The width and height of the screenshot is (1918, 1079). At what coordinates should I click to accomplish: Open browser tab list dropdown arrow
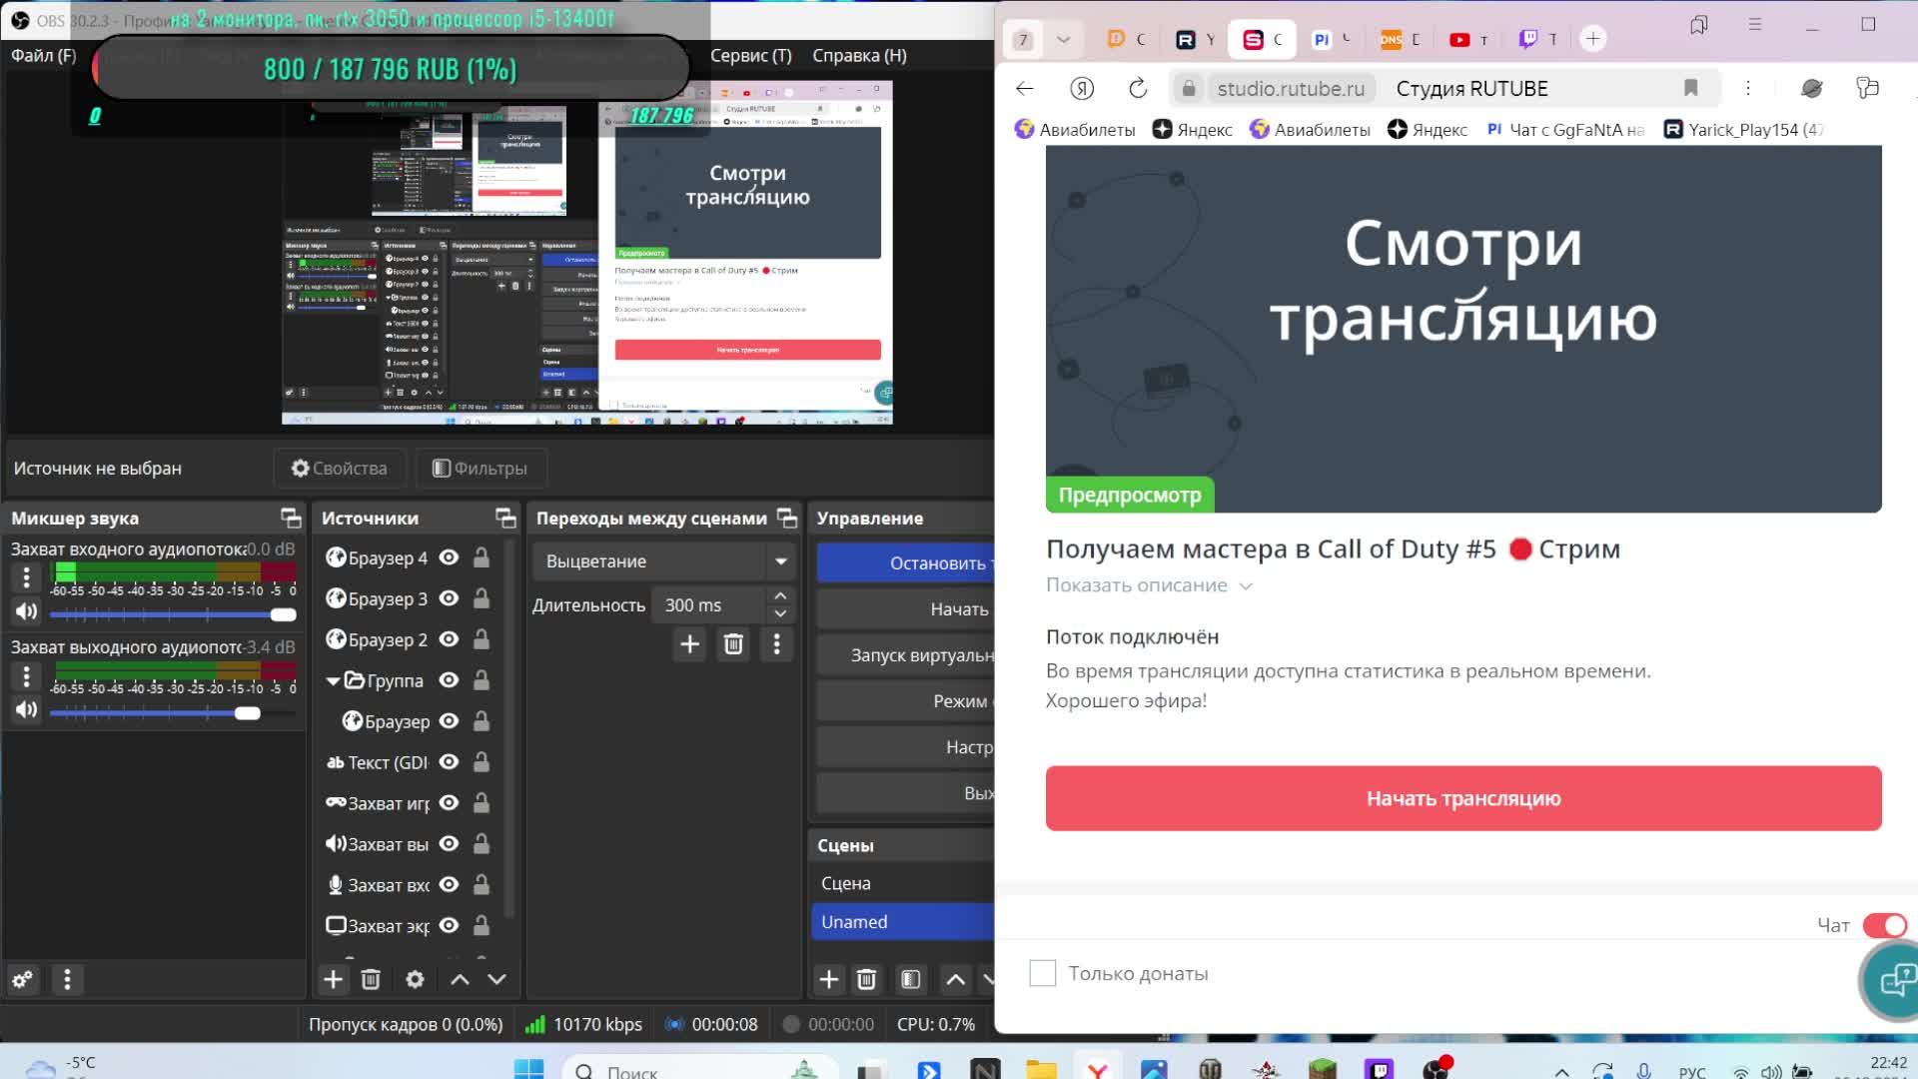[x=1063, y=39]
